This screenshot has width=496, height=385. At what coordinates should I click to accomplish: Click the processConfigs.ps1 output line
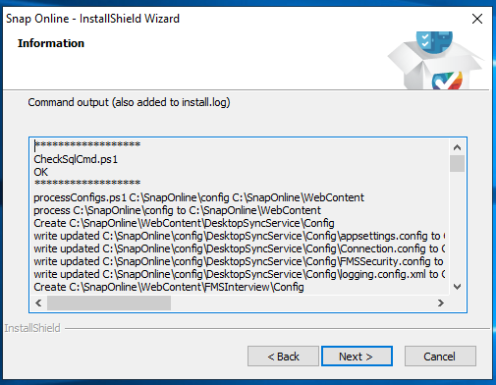click(x=198, y=197)
